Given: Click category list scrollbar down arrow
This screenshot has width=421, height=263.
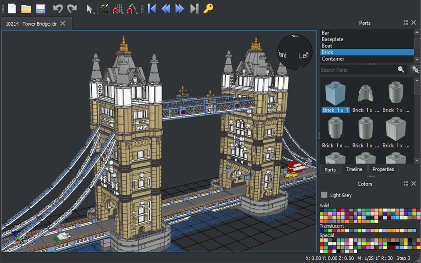Looking at the screenshot, I should point(417,59).
